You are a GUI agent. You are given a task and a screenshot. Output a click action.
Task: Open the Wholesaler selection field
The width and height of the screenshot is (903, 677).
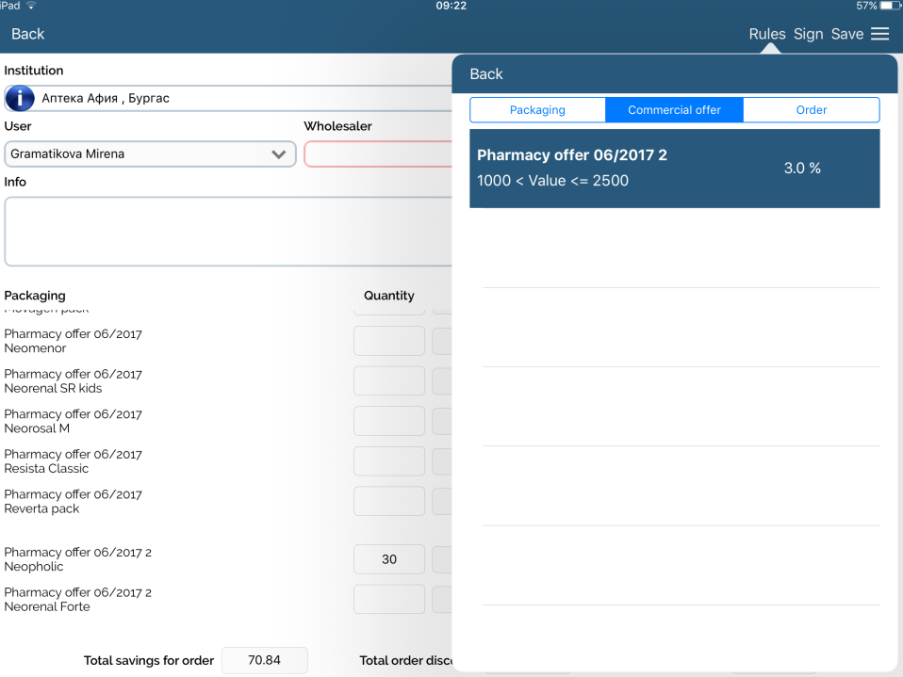point(378,154)
